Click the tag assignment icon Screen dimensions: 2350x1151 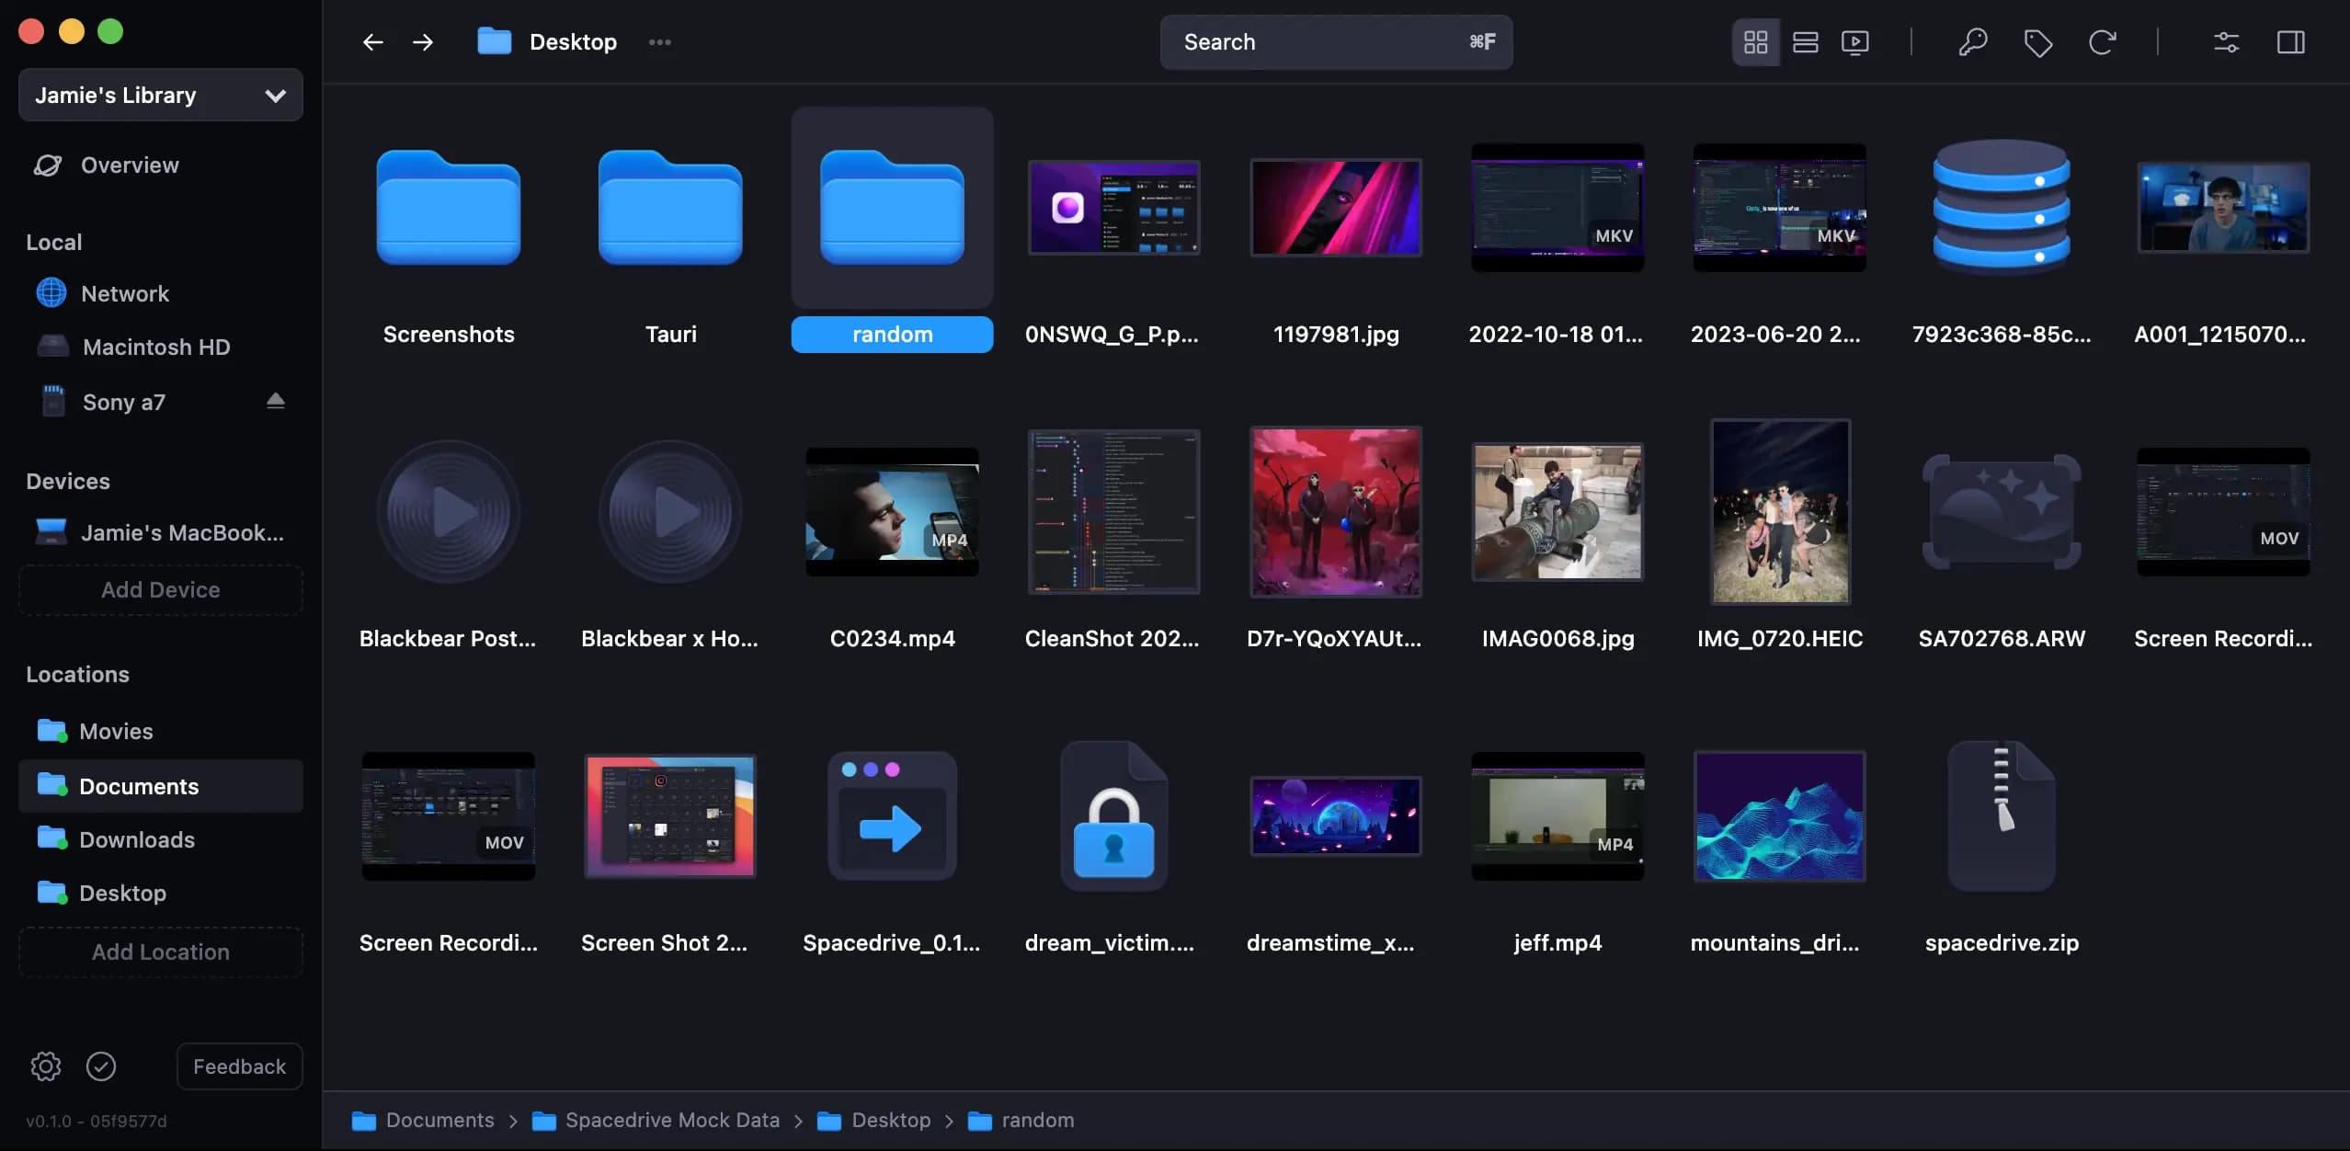(x=2037, y=42)
